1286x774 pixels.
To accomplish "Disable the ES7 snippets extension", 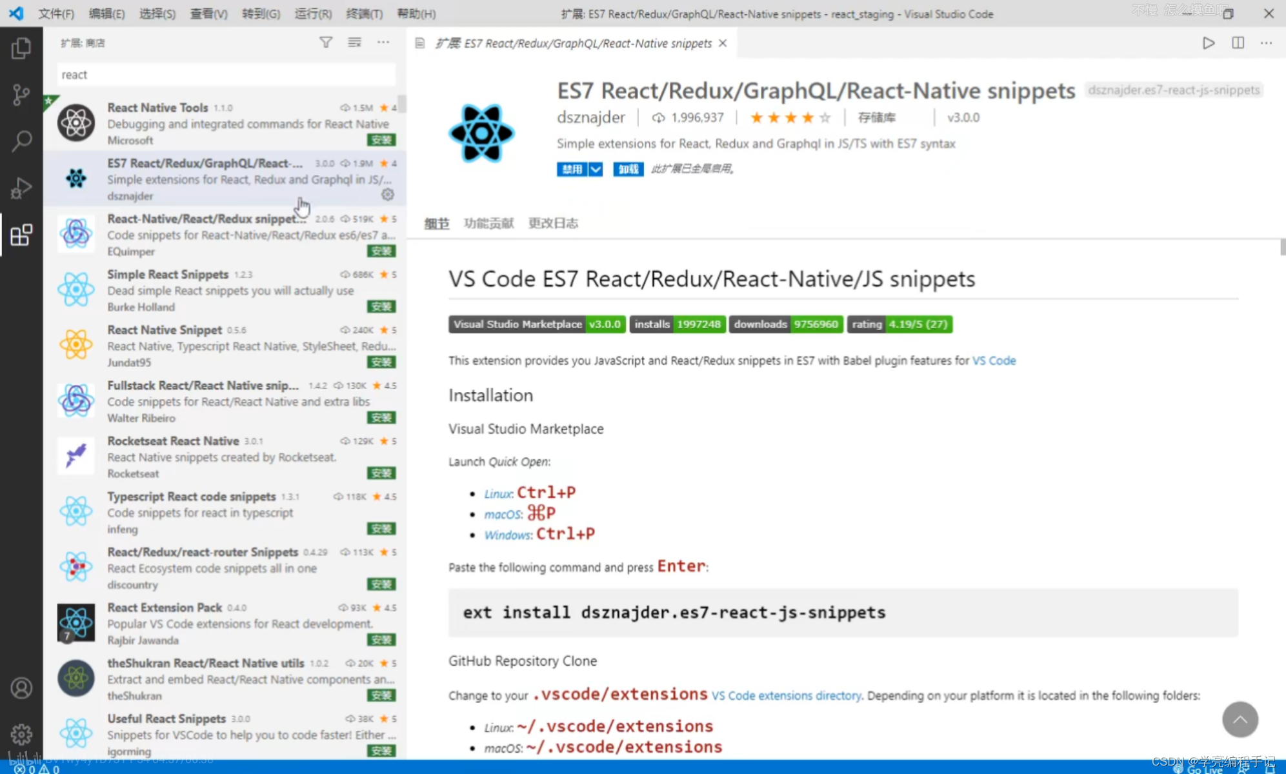I will 572,169.
